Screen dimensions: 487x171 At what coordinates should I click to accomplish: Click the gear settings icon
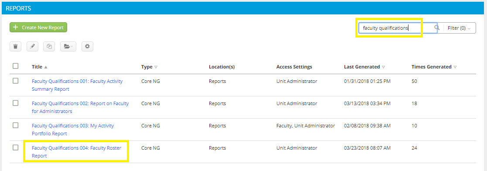(x=87, y=47)
